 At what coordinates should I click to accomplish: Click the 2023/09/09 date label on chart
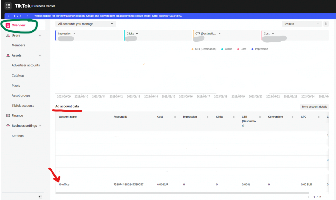click(64, 97)
